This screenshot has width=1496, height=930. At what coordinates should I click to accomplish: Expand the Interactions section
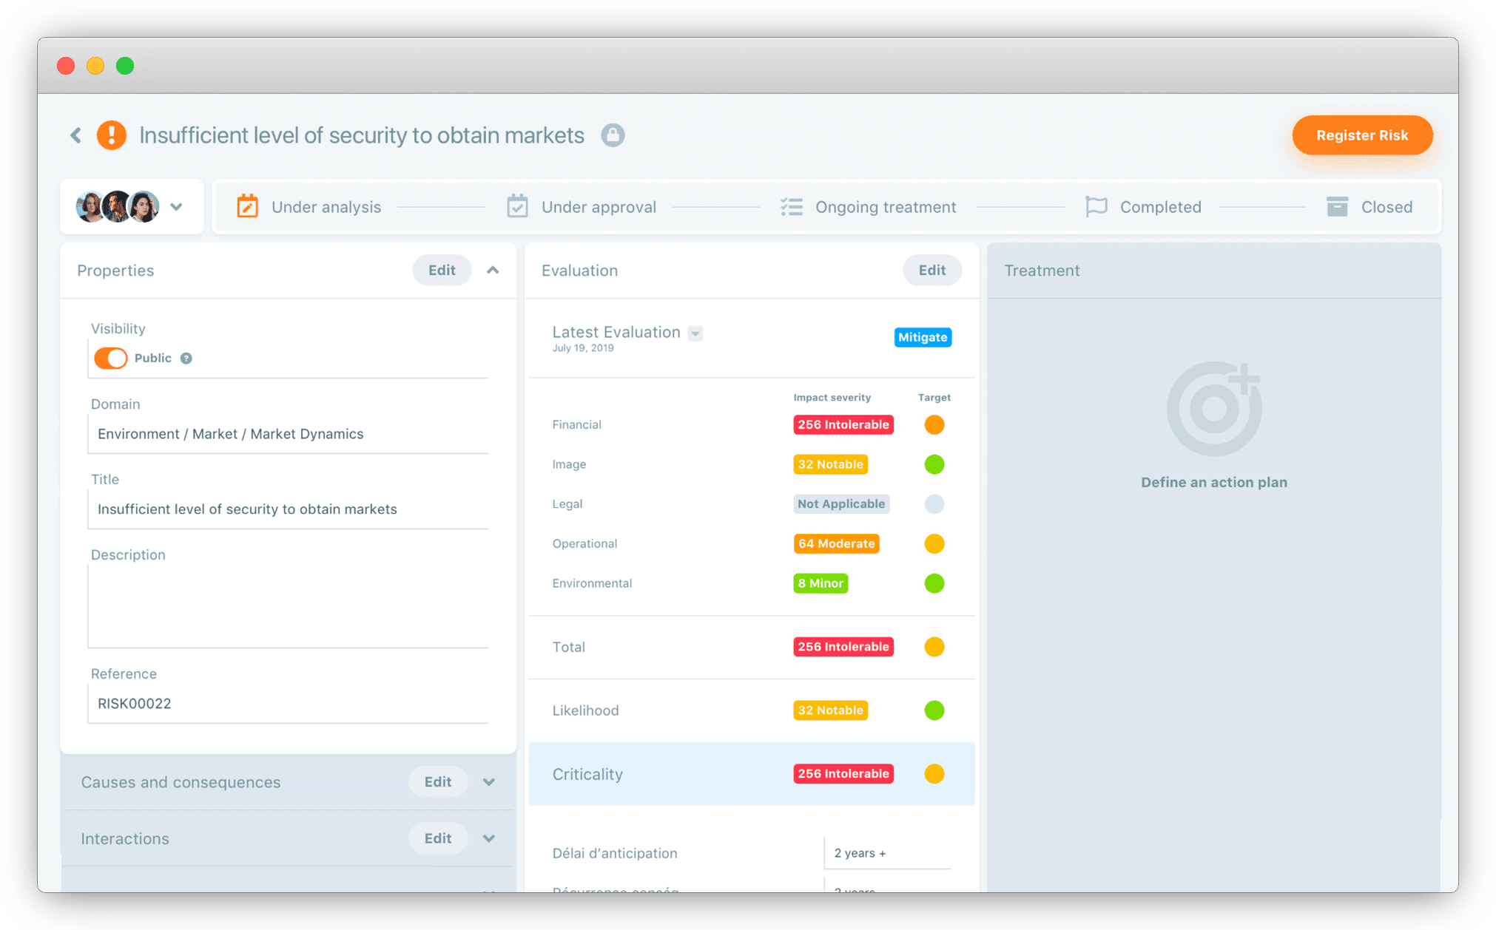click(489, 838)
